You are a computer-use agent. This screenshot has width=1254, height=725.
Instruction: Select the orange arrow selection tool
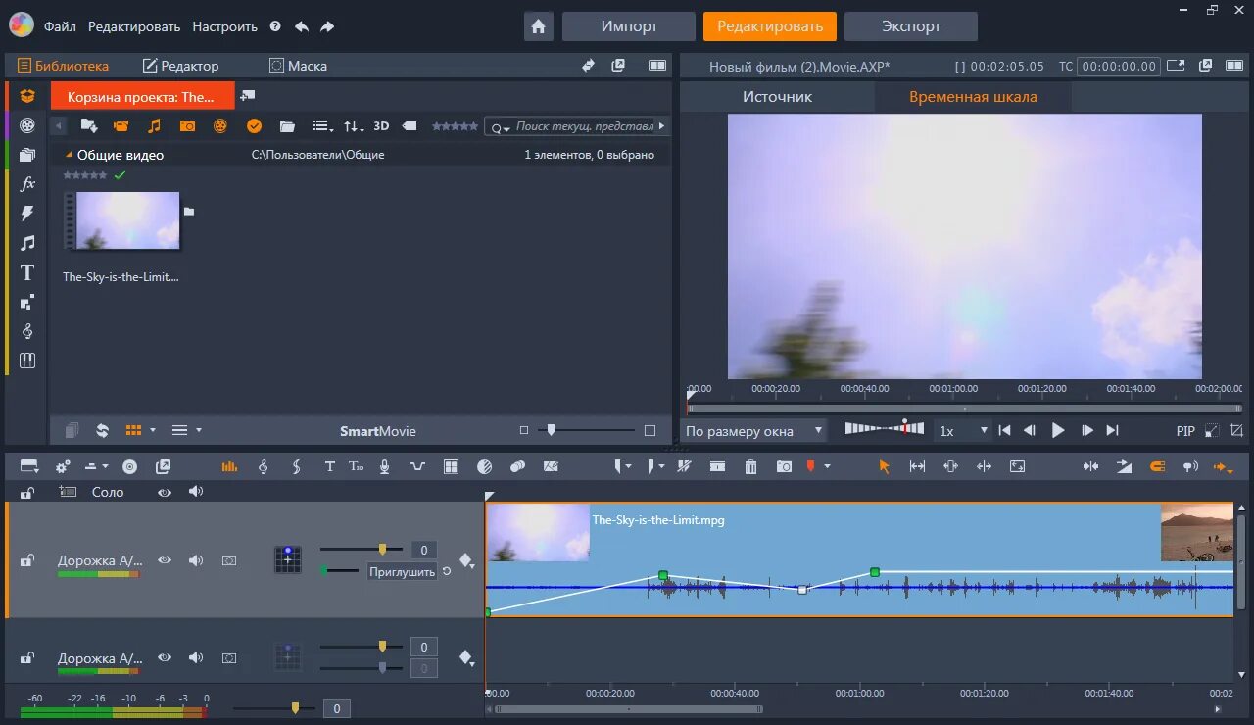[x=885, y=467]
